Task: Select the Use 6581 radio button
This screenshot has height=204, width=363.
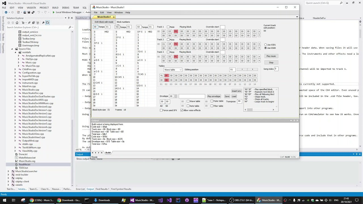Action: click(x=265, y=45)
